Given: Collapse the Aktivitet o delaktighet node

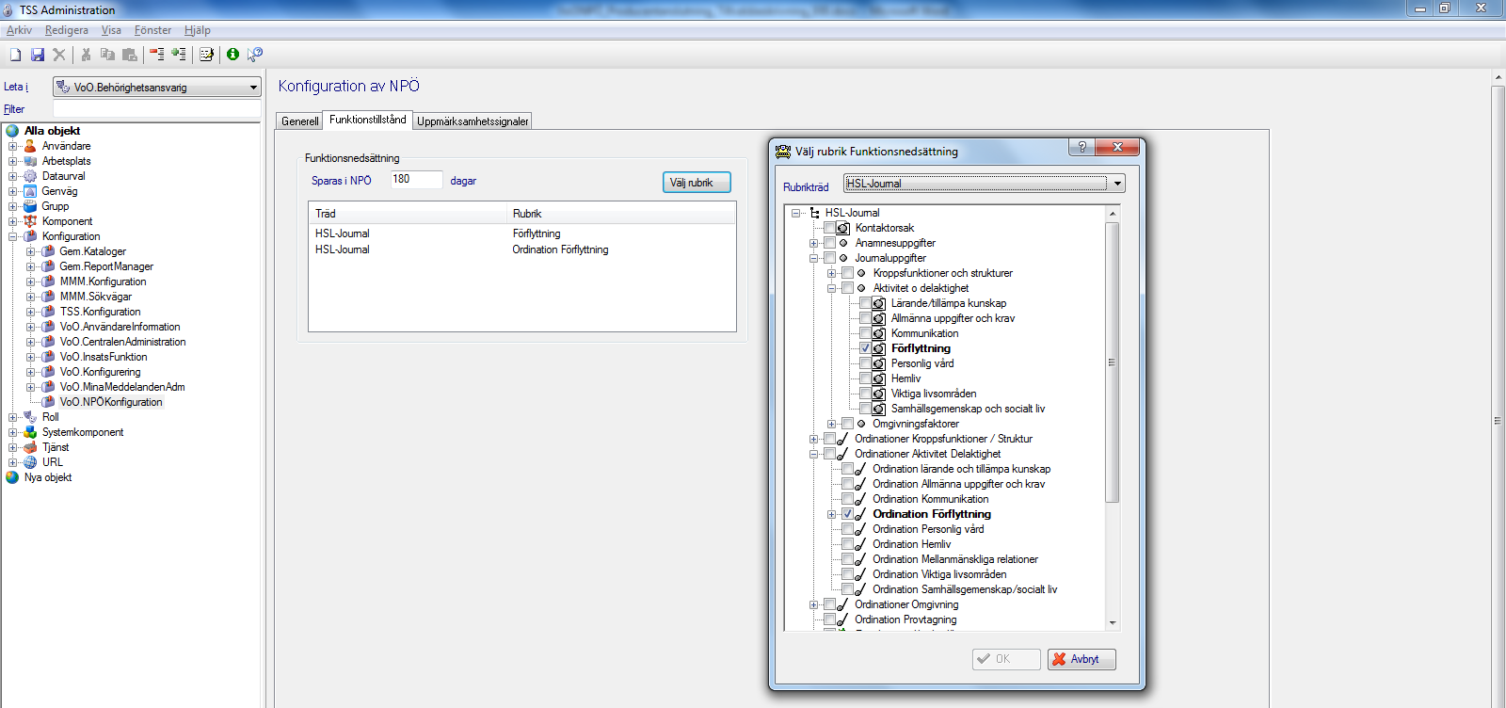Looking at the screenshot, I should (x=831, y=288).
